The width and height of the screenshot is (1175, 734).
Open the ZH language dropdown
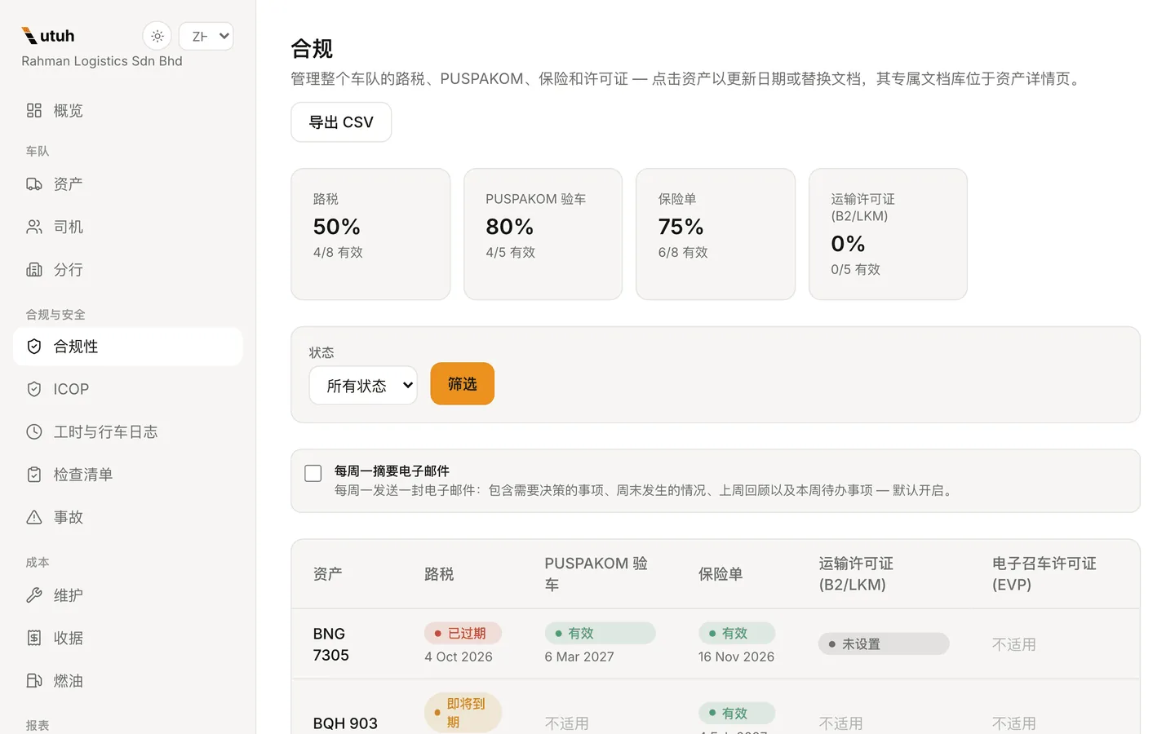[x=206, y=36]
